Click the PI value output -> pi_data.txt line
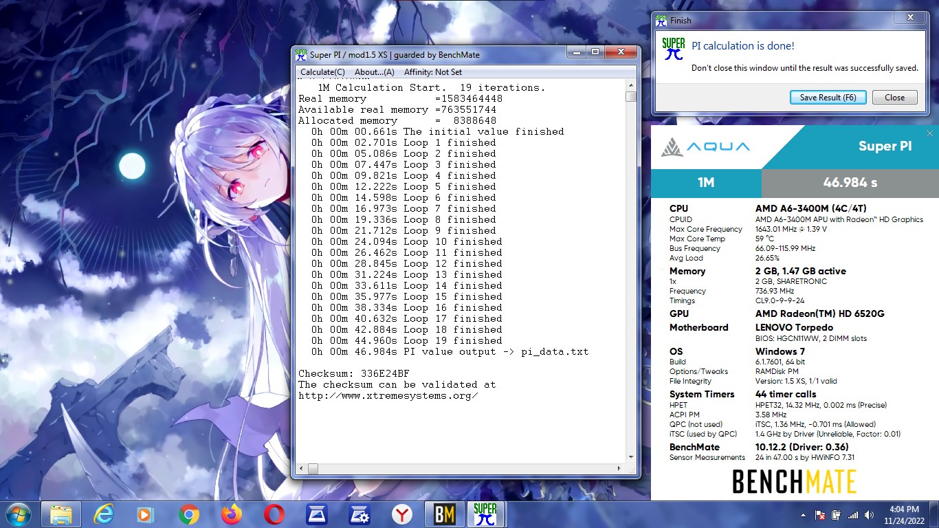Image resolution: width=939 pixels, height=528 pixels. [x=450, y=351]
